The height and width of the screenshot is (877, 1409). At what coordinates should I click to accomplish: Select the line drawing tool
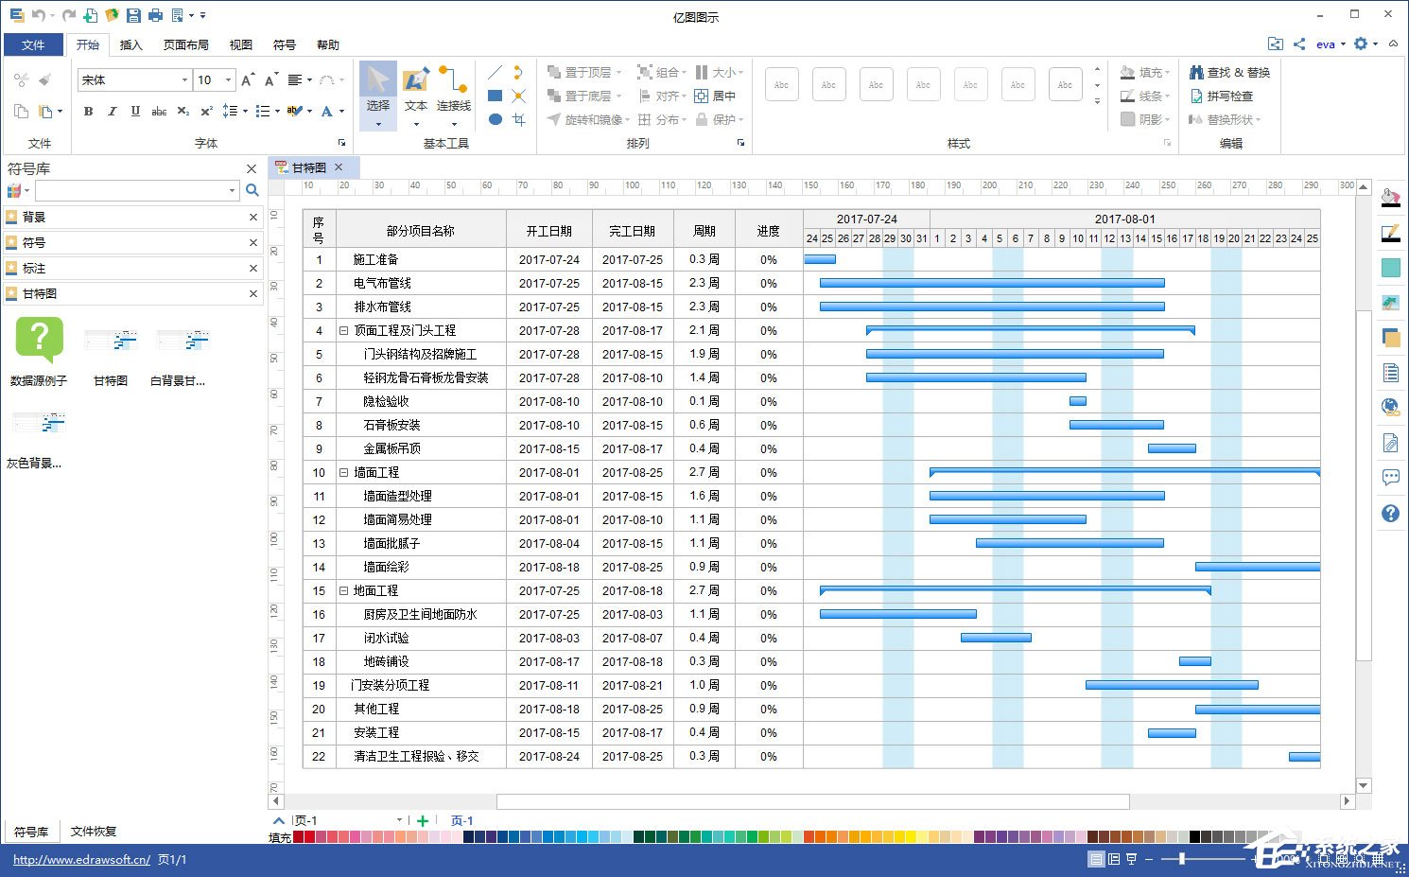pyautogui.click(x=495, y=72)
